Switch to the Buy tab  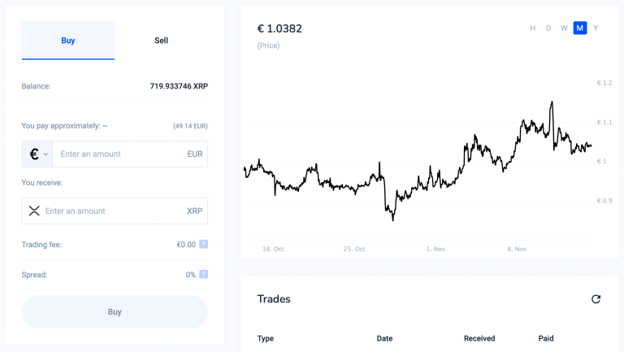pyautogui.click(x=68, y=41)
